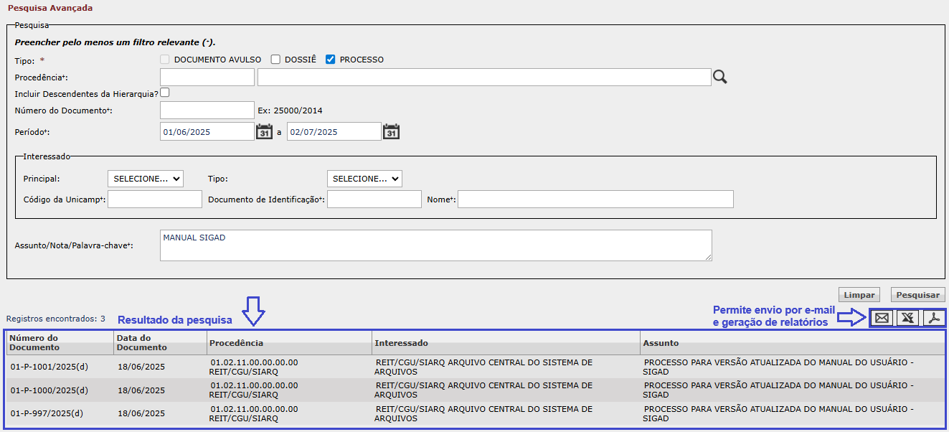Export results to Excel spreadsheet icon
This screenshot has width=949, height=432.
click(x=907, y=318)
